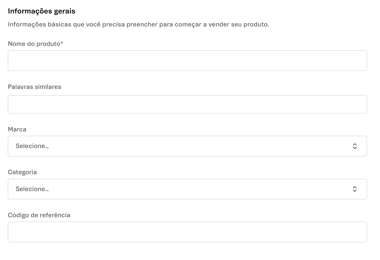Click the 'Nome do produto' label
Image resolution: width=380 pixels, height=260 pixels.
point(34,44)
